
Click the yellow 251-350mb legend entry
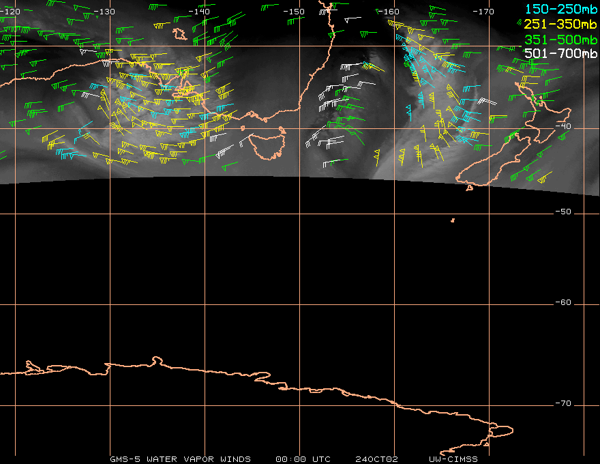pos(559,24)
